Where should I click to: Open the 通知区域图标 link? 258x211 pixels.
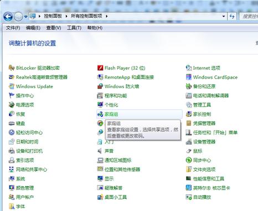point(118,160)
